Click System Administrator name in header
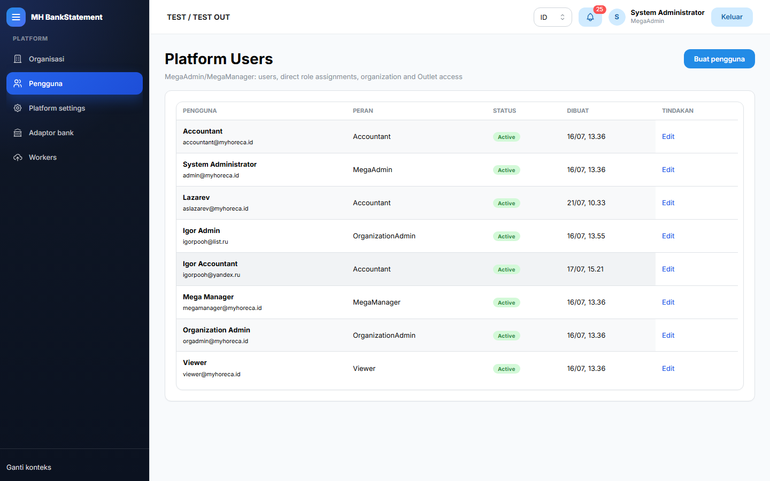Viewport: 770px width, 481px height. click(x=667, y=12)
